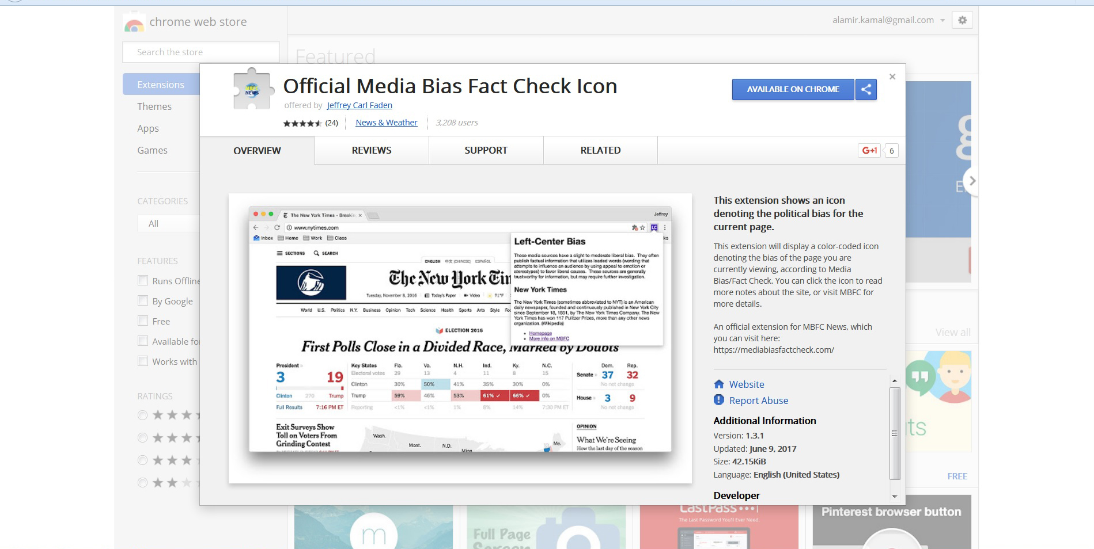
Task: Select Themes in the sidebar
Action: click(154, 106)
